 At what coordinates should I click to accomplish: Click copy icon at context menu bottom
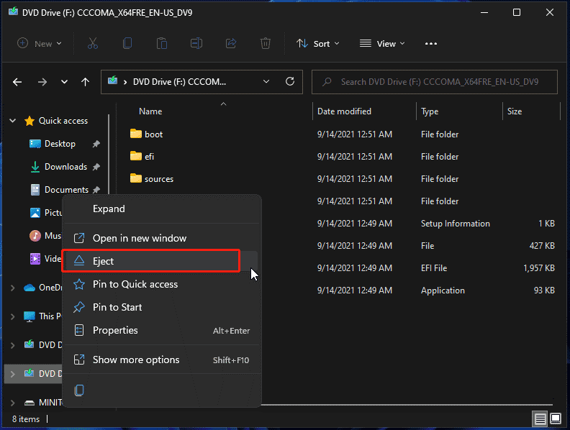click(79, 390)
